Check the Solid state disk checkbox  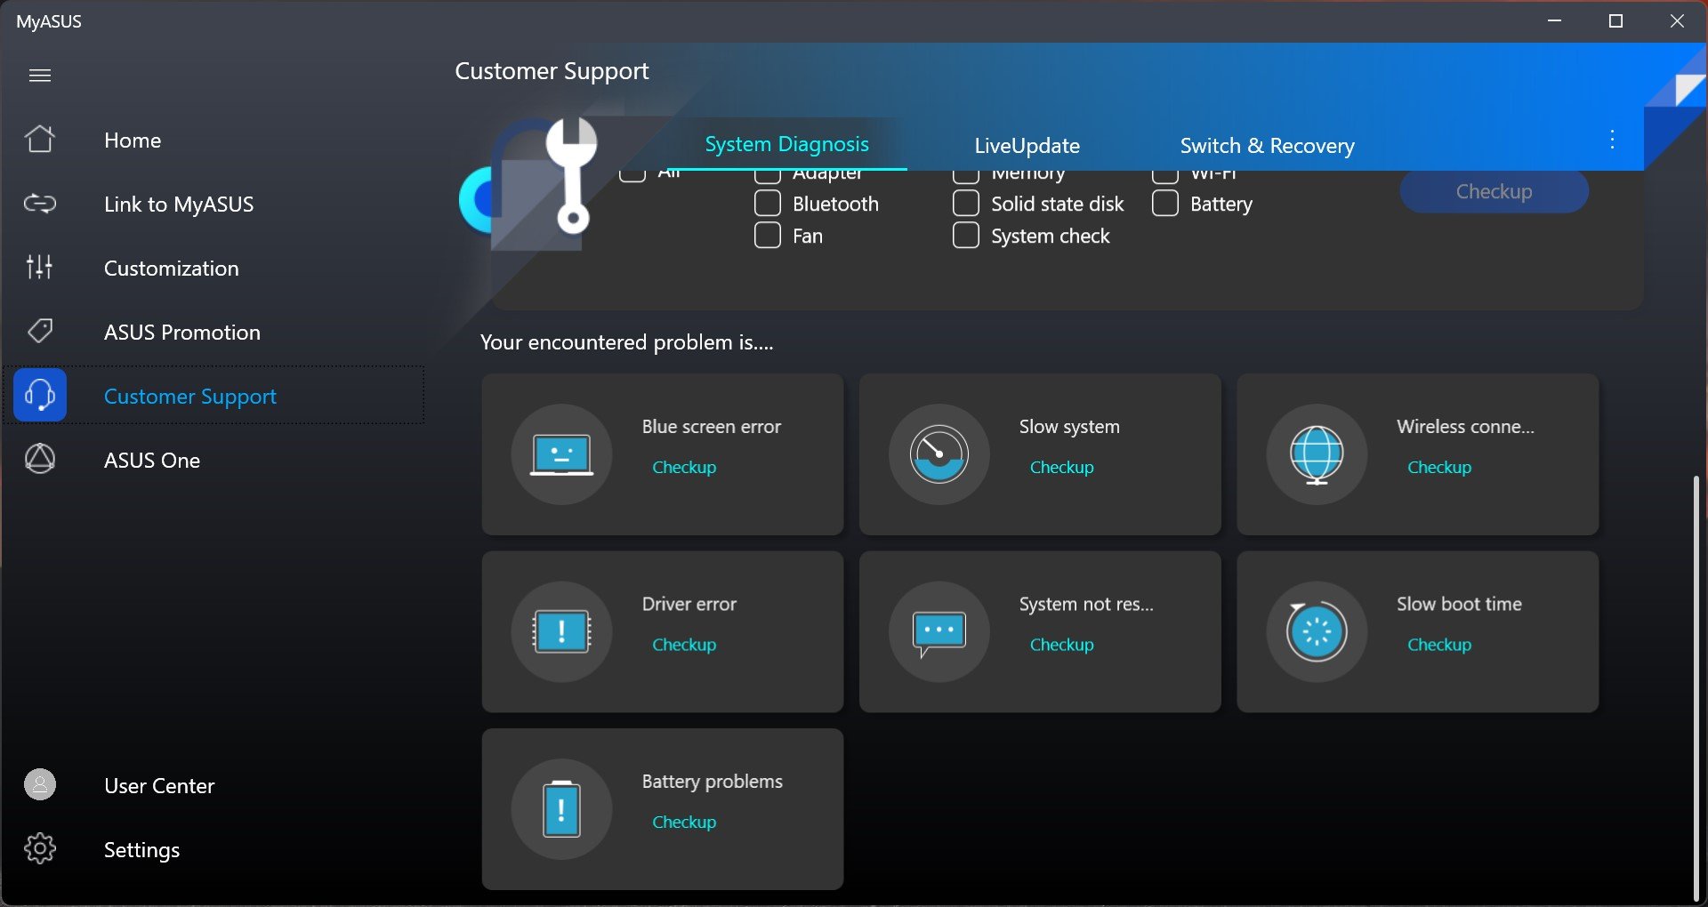pos(966,204)
